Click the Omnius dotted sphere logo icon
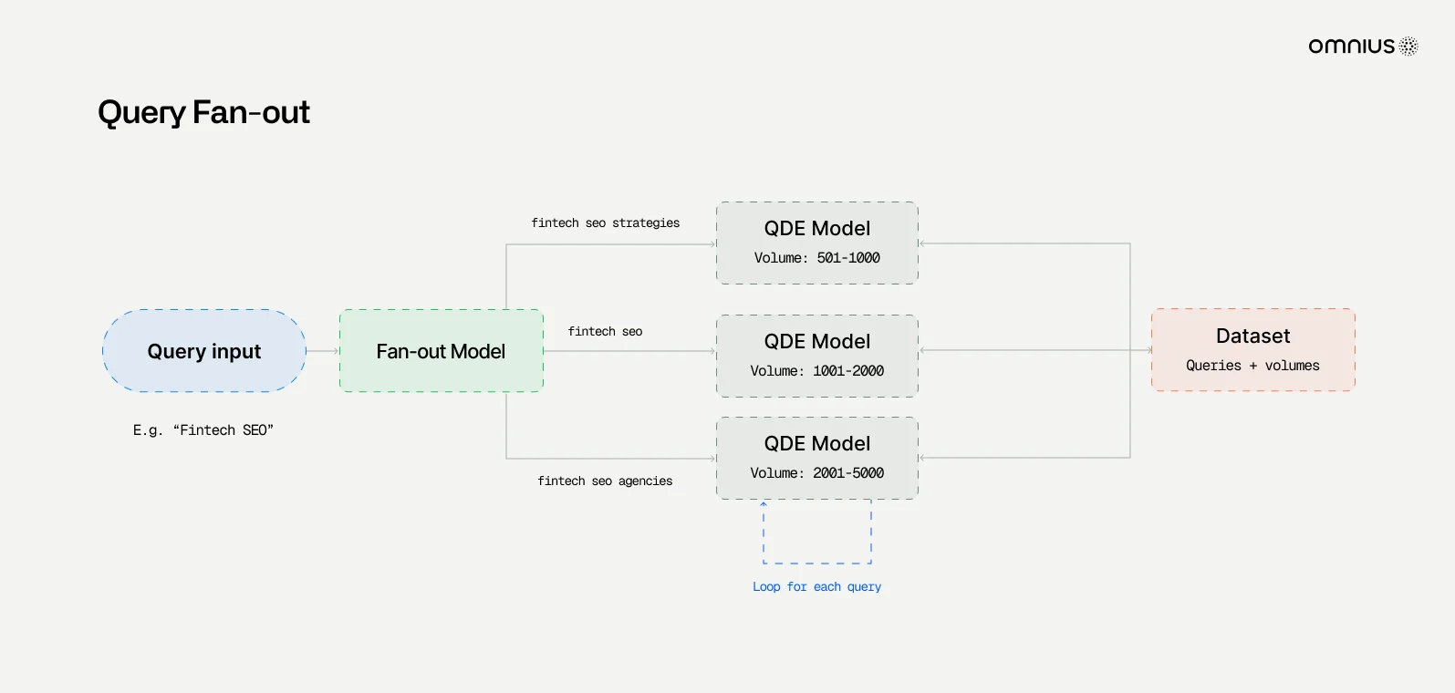Viewport: 1455px width, 693px height. [1408, 47]
